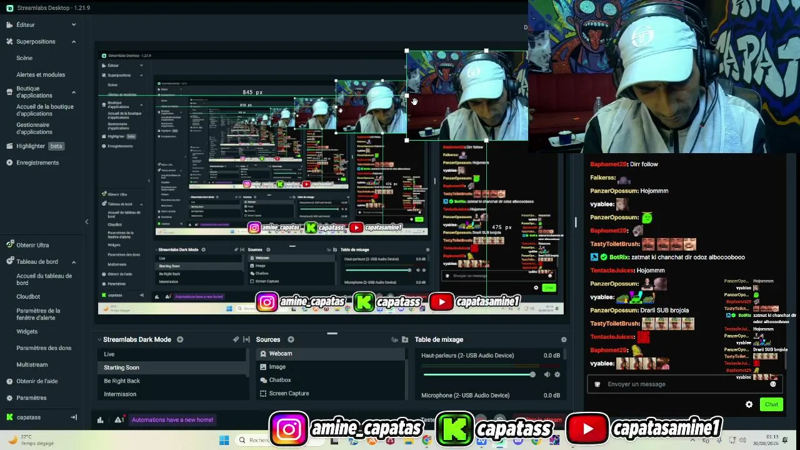This screenshot has height=450, width=800.
Task: Click the audio icon in the Sources header
Action: click(x=394, y=339)
